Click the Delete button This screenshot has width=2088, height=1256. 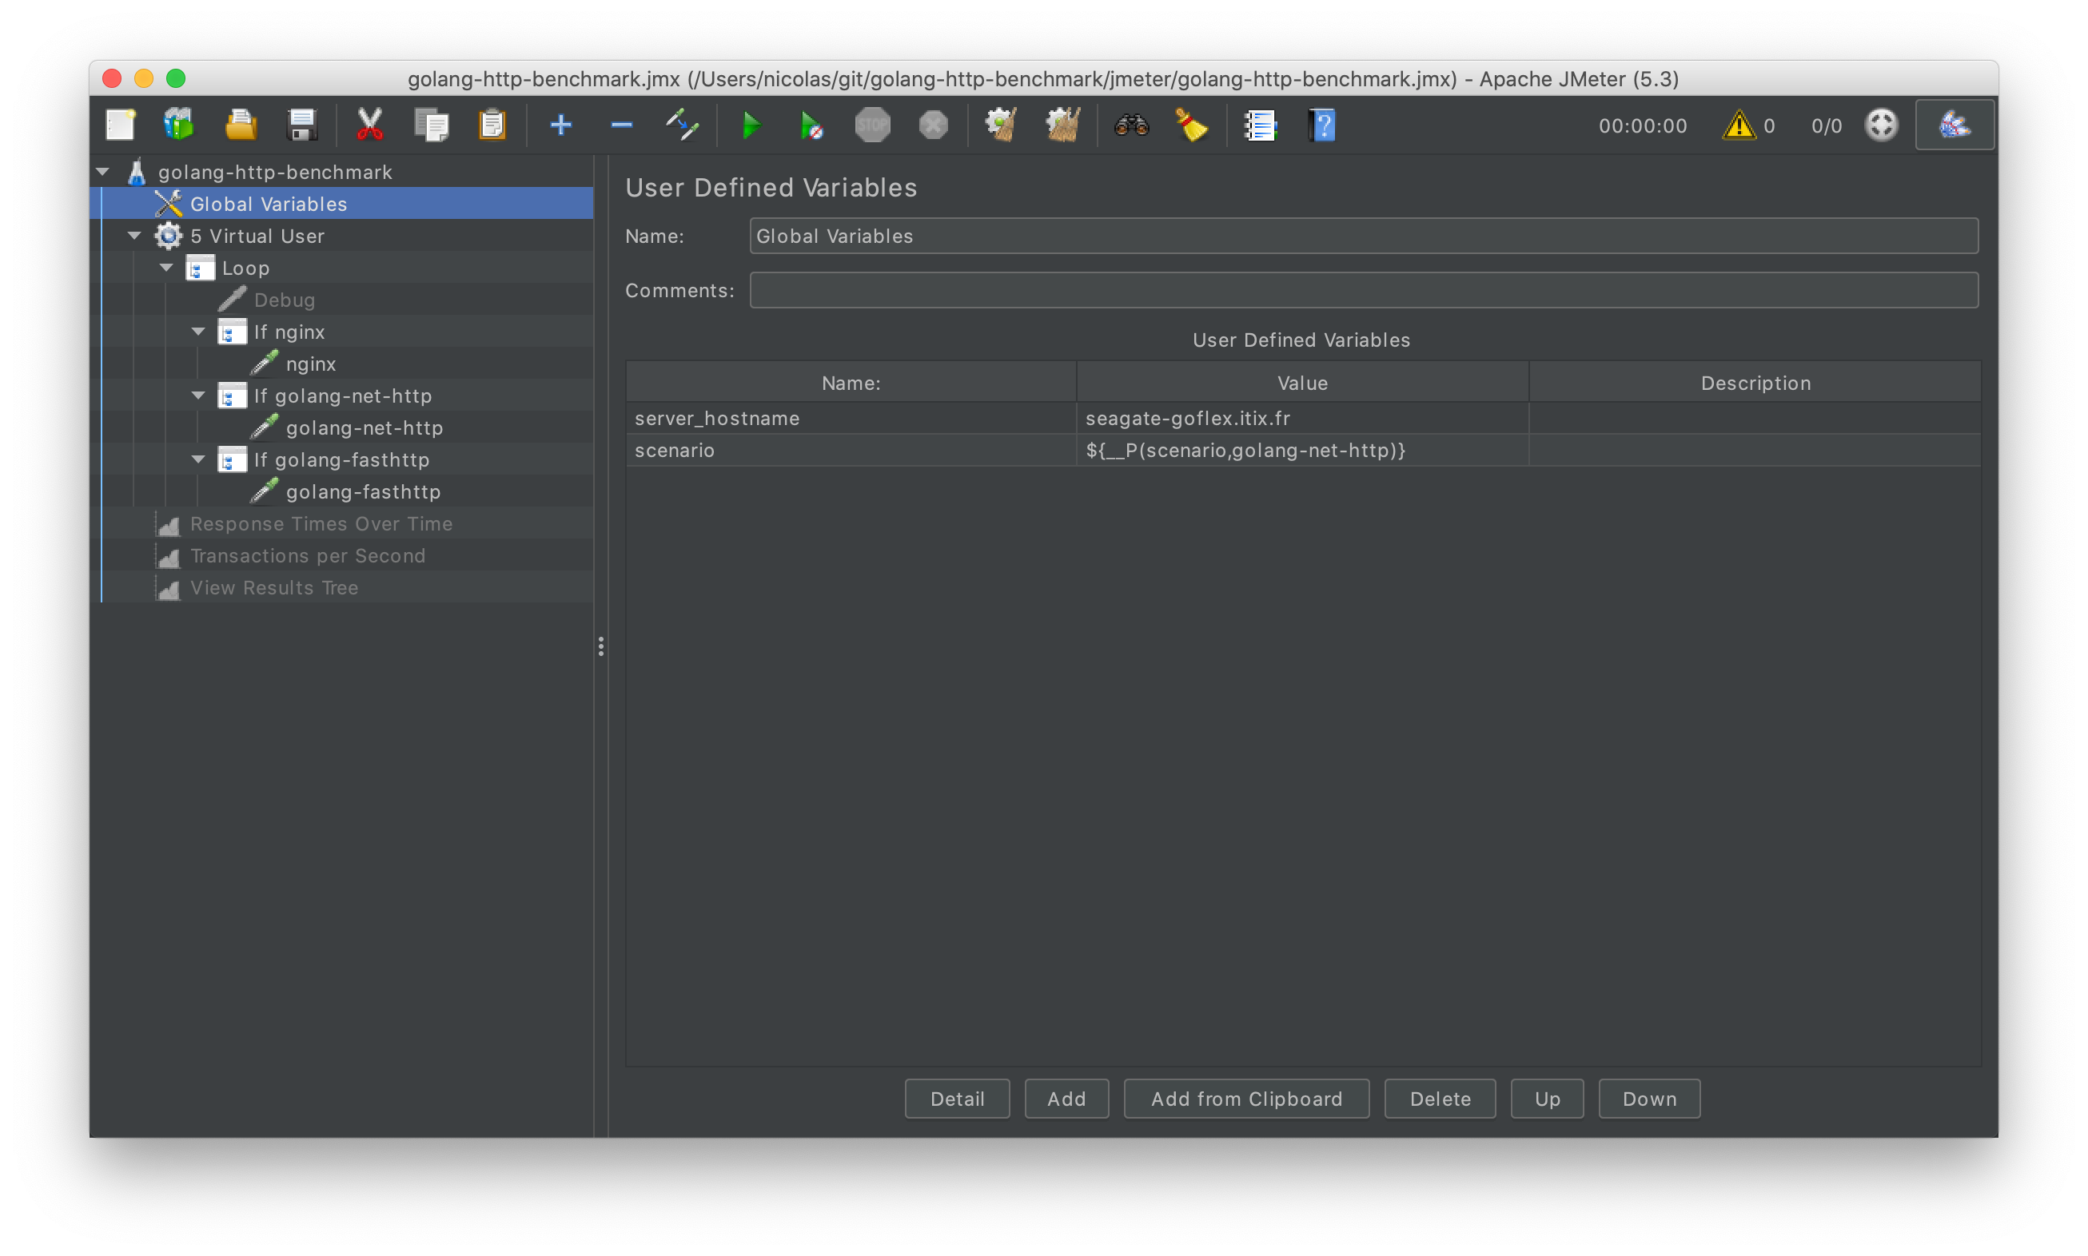pyautogui.click(x=1440, y=1099)
